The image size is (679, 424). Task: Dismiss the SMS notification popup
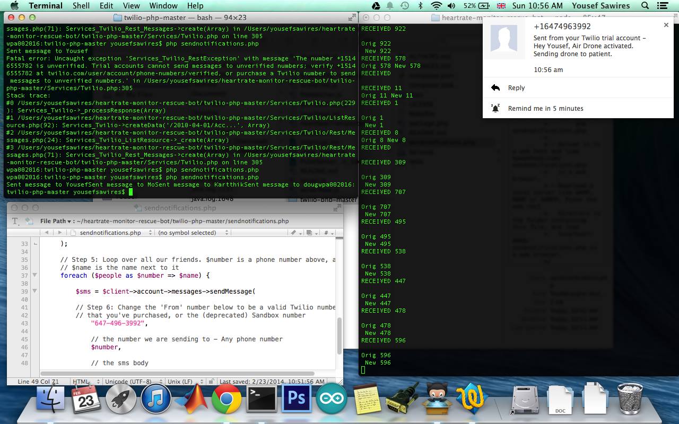pyautogui.click(x=666, y=25)
